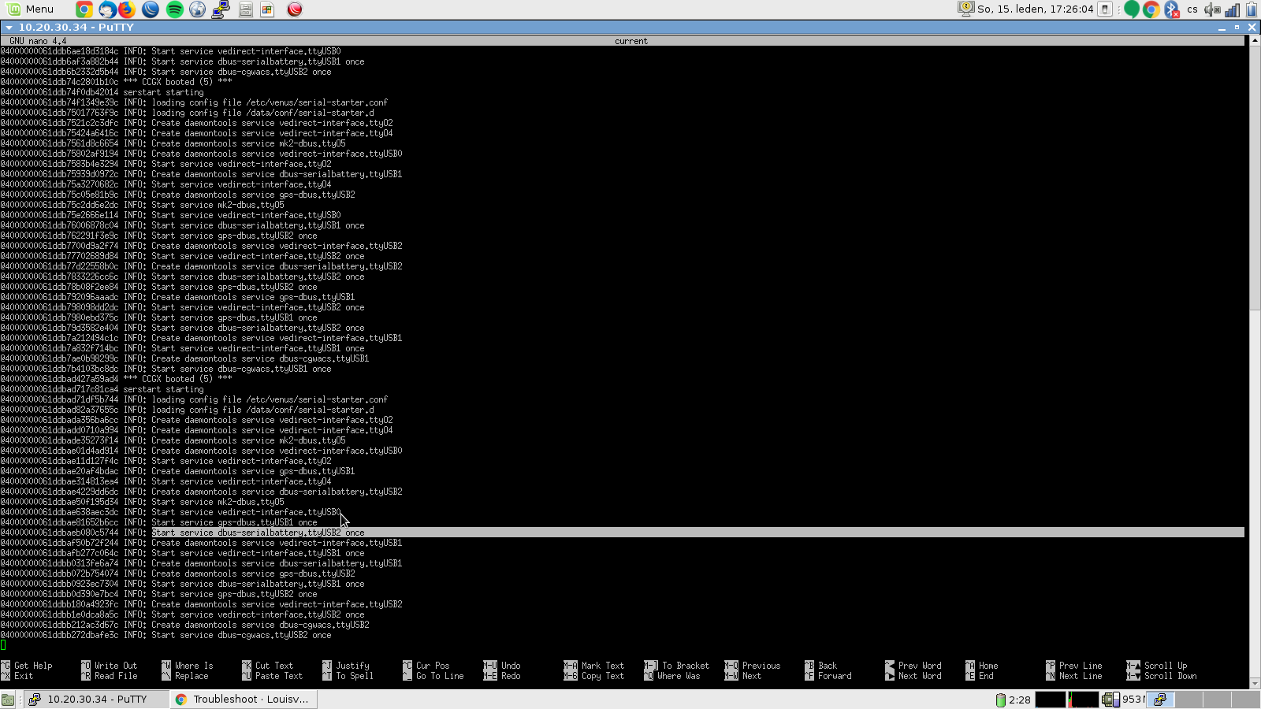The height and width of the screenshot is (709, 1261).
Task: Launch PuTTY from the top panel
Action: coord(221,9)
